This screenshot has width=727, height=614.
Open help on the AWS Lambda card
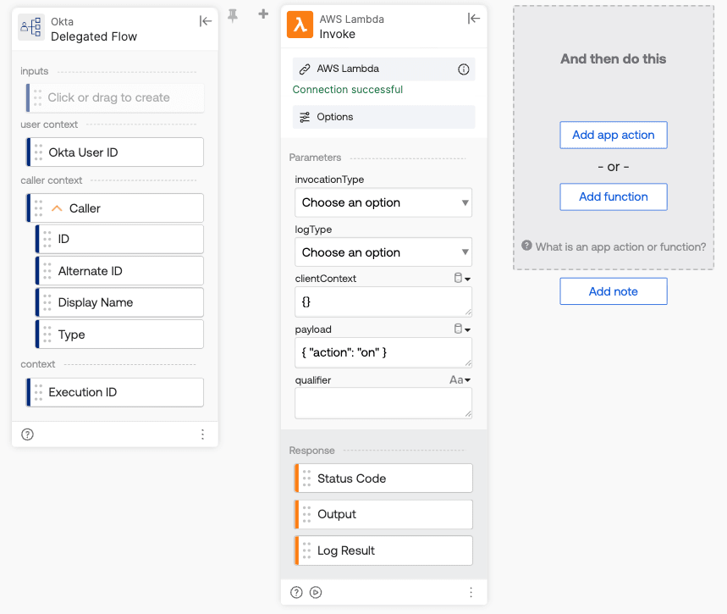click(296, 592)
